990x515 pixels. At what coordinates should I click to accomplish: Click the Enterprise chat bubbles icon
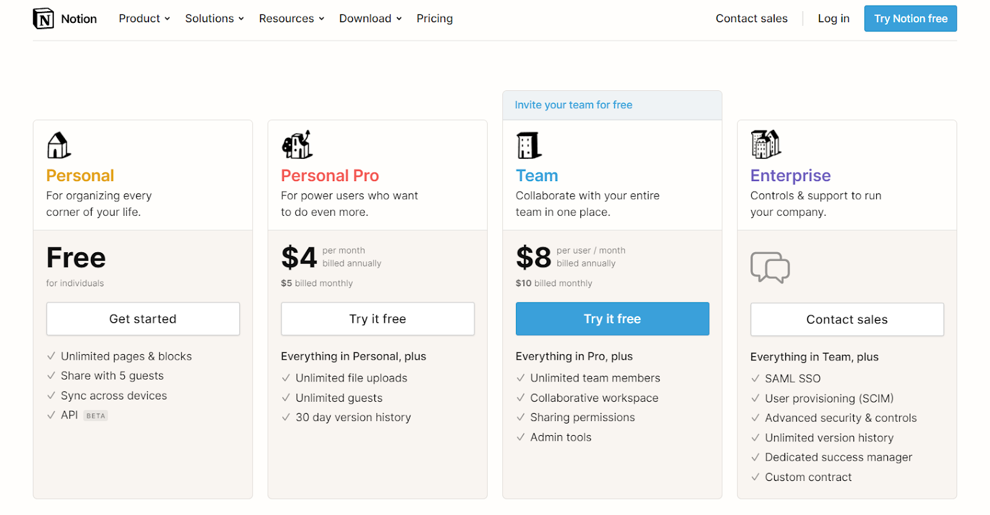click(x=770, y=268)
